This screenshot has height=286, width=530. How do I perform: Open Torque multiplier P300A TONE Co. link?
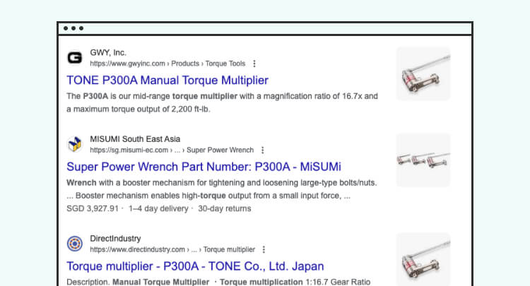click(195, 266)
